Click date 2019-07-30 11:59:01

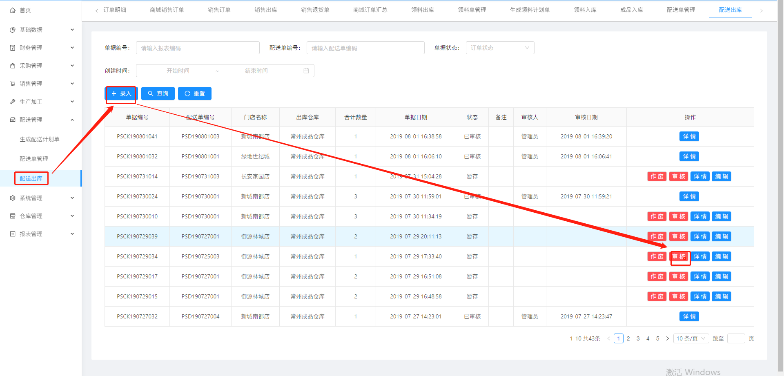(416, 196)
